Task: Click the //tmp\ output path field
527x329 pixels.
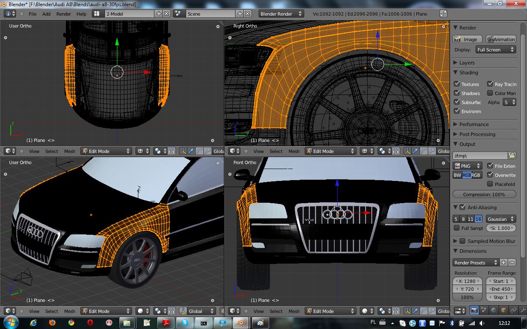Action: pyautogui.click(x=480, y=155)
